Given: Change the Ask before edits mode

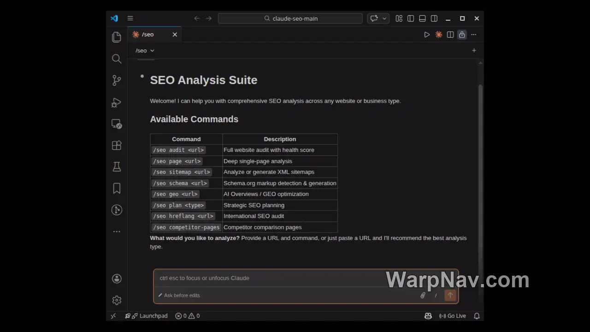Looking at the screenshot, I should click(179, 296).
